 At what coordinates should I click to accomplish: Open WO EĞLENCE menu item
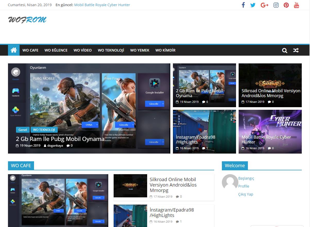(x=56, y=50)
